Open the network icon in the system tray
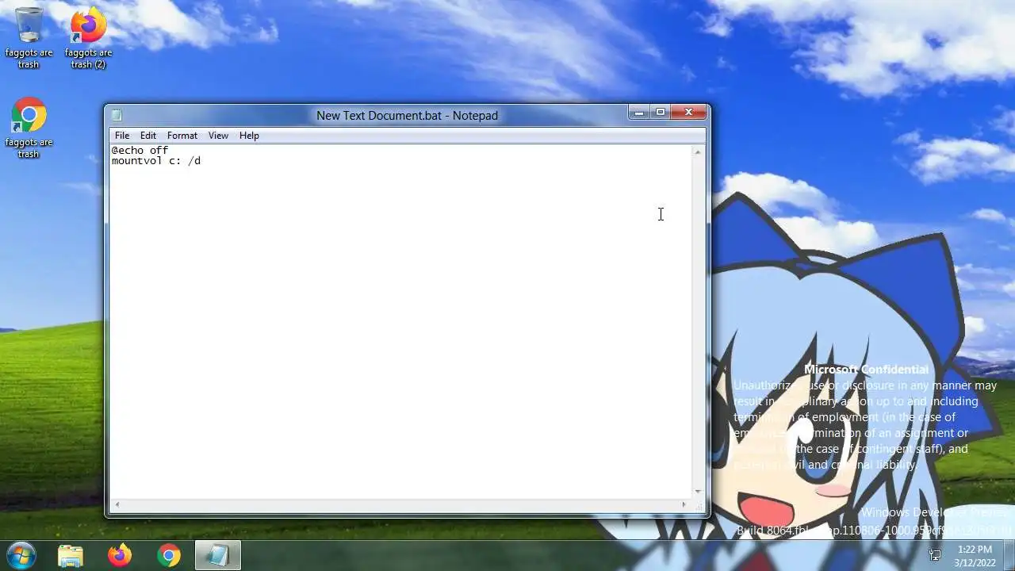1015x571 pixels. pos(935,556)
